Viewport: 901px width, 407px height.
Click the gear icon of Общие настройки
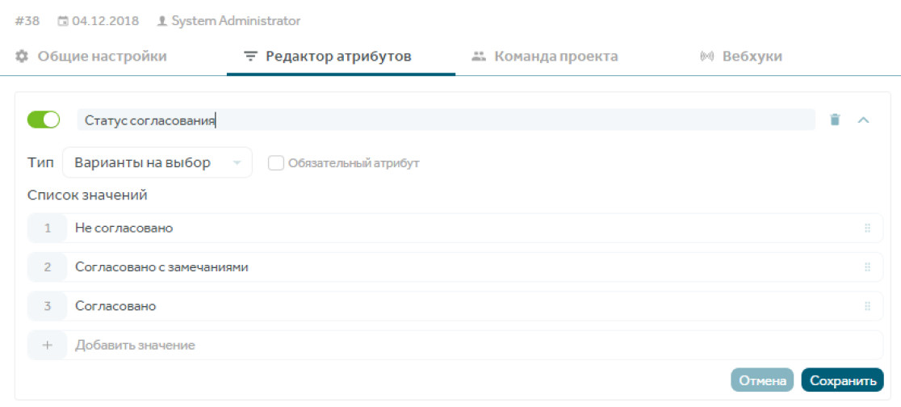(21, 57)
